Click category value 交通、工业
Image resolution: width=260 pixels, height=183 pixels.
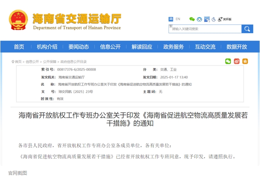point(168,70)
